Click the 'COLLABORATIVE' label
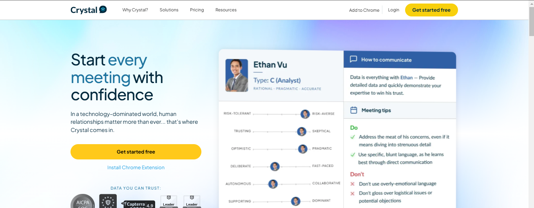This screenshot has height=208, width=534. click(326, 183)
